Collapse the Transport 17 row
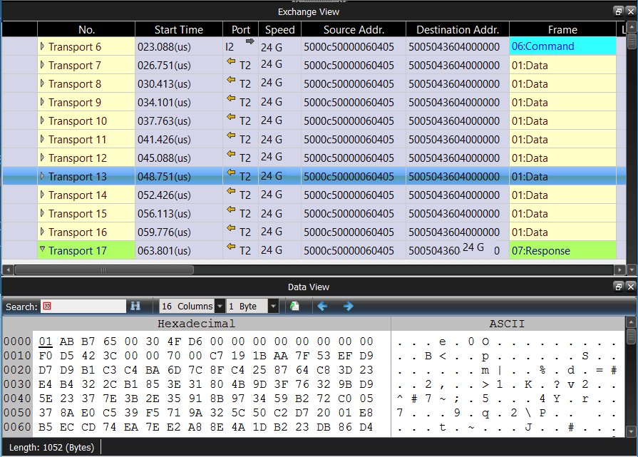638x457 pixels. 42,250
